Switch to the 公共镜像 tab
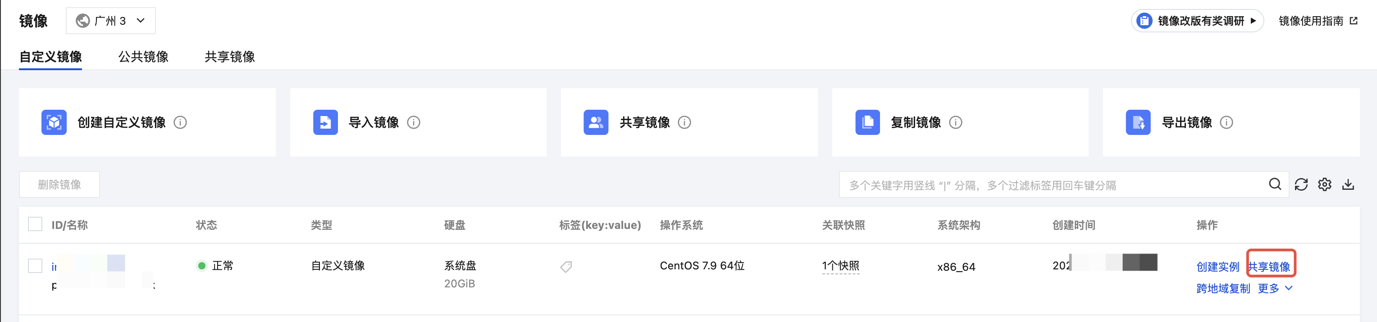Viewport: 1377px width, 322px height. point(143,57)
